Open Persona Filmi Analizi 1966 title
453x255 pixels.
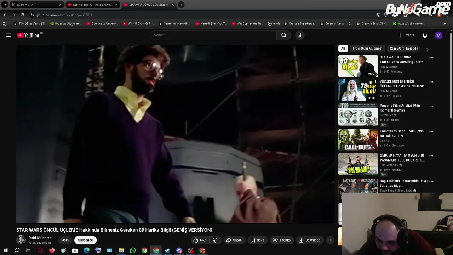(400, 108)
